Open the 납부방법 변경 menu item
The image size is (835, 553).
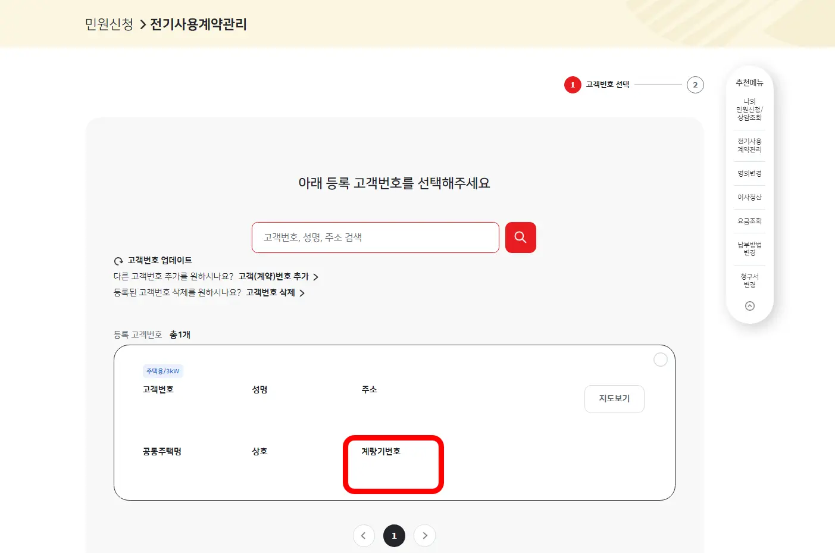tap(749, 248)
